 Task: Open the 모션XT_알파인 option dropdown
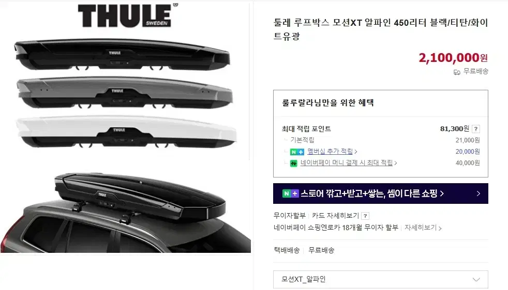[x=380, y=279]
